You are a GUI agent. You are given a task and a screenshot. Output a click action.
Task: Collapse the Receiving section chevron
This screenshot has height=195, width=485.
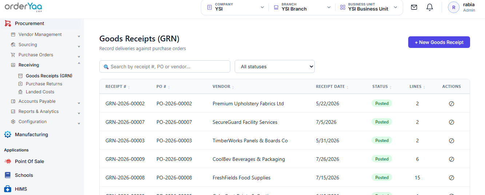click(79, 64)
